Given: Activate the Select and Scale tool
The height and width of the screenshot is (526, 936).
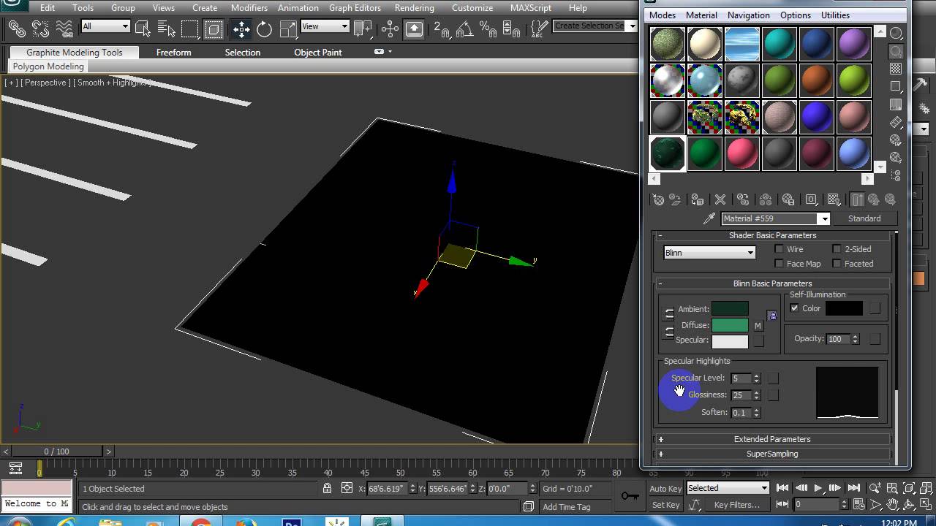Looking at the screenshot, I should [288, 29].
